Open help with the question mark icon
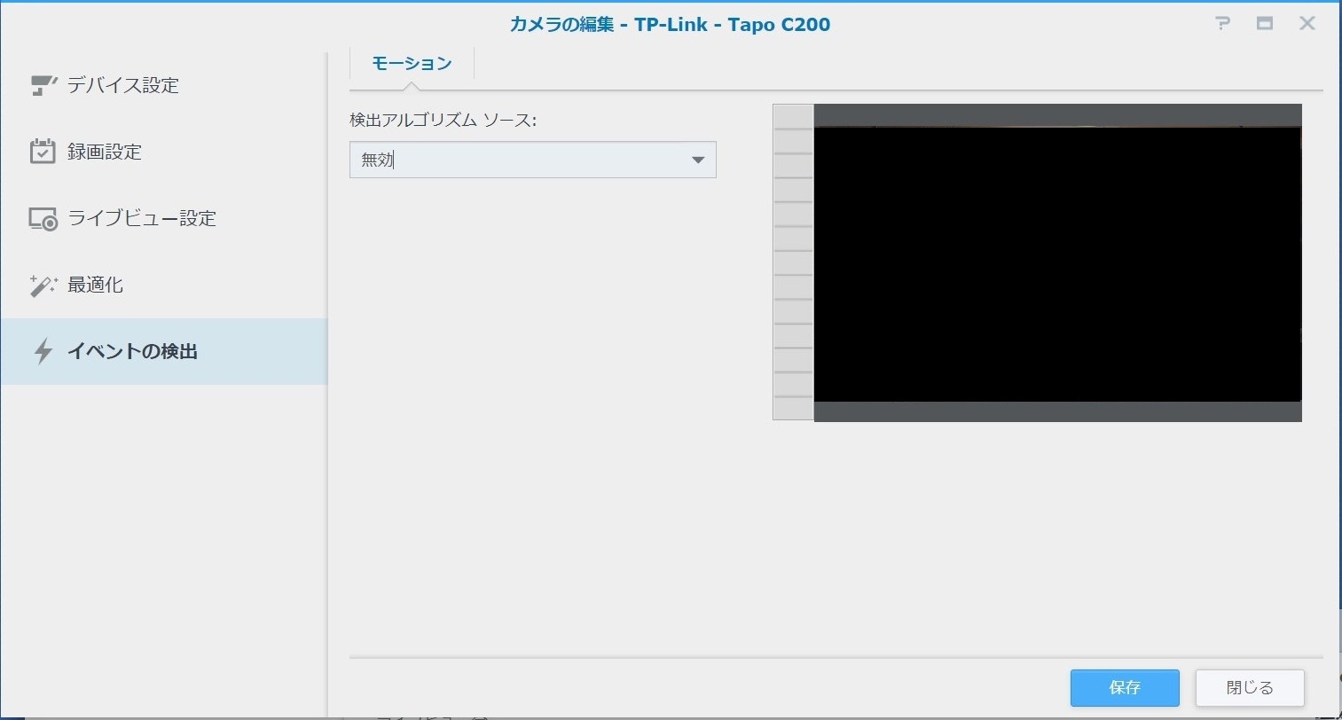The width and height of the screenshot is (1342, 720). click(x=1222, y=24)
